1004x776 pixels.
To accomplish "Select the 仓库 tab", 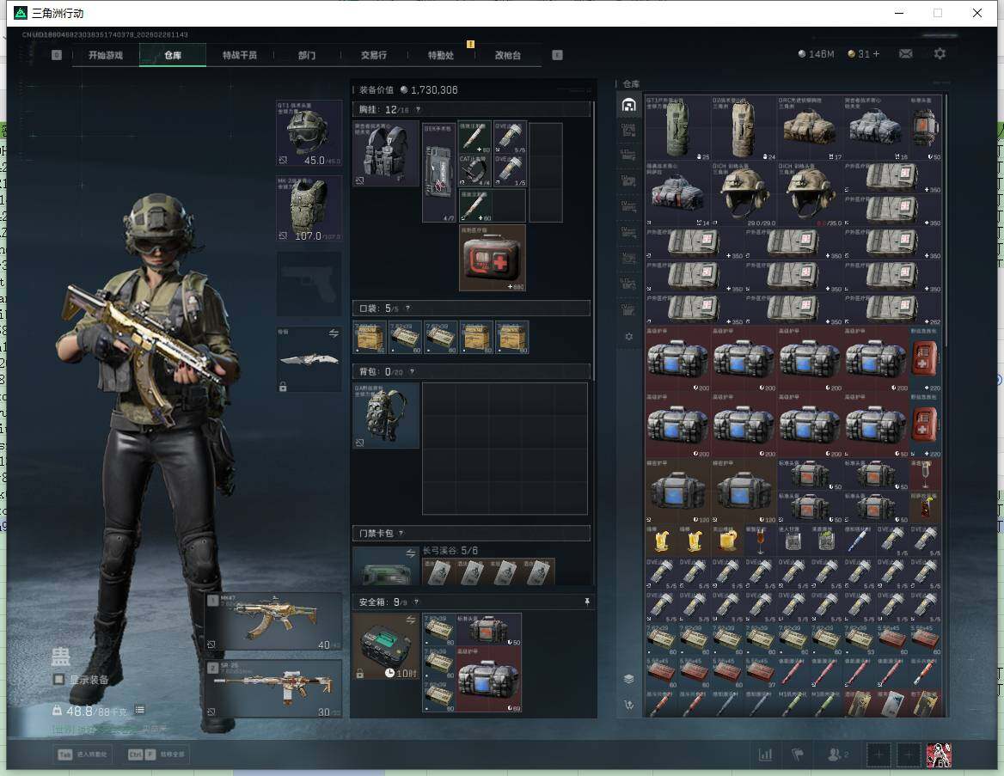I will pos(173,55).
